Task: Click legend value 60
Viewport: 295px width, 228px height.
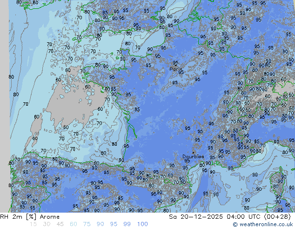Action: tap(74, 224)
